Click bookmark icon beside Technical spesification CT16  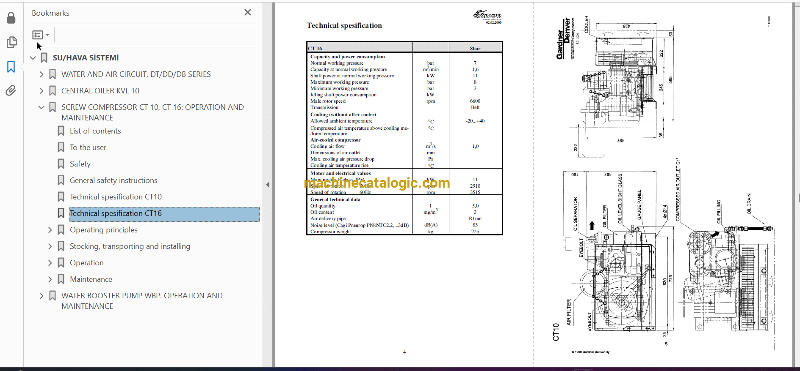pos(61,213)
